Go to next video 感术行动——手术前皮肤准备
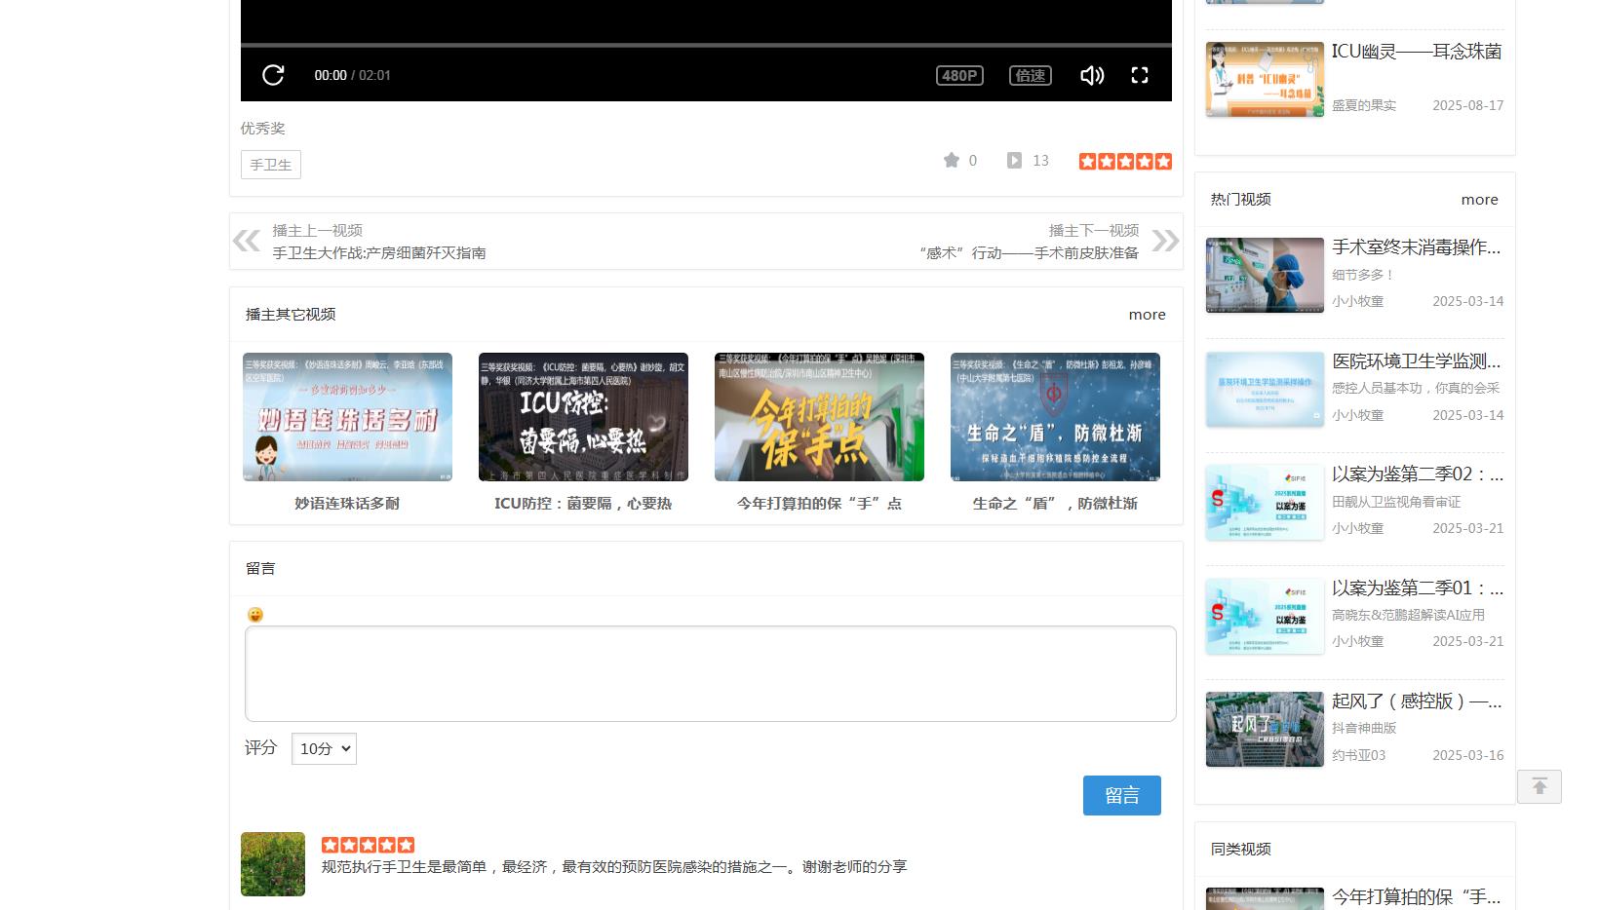This screenshot has width=1599, height=910. coord(1029,252)
